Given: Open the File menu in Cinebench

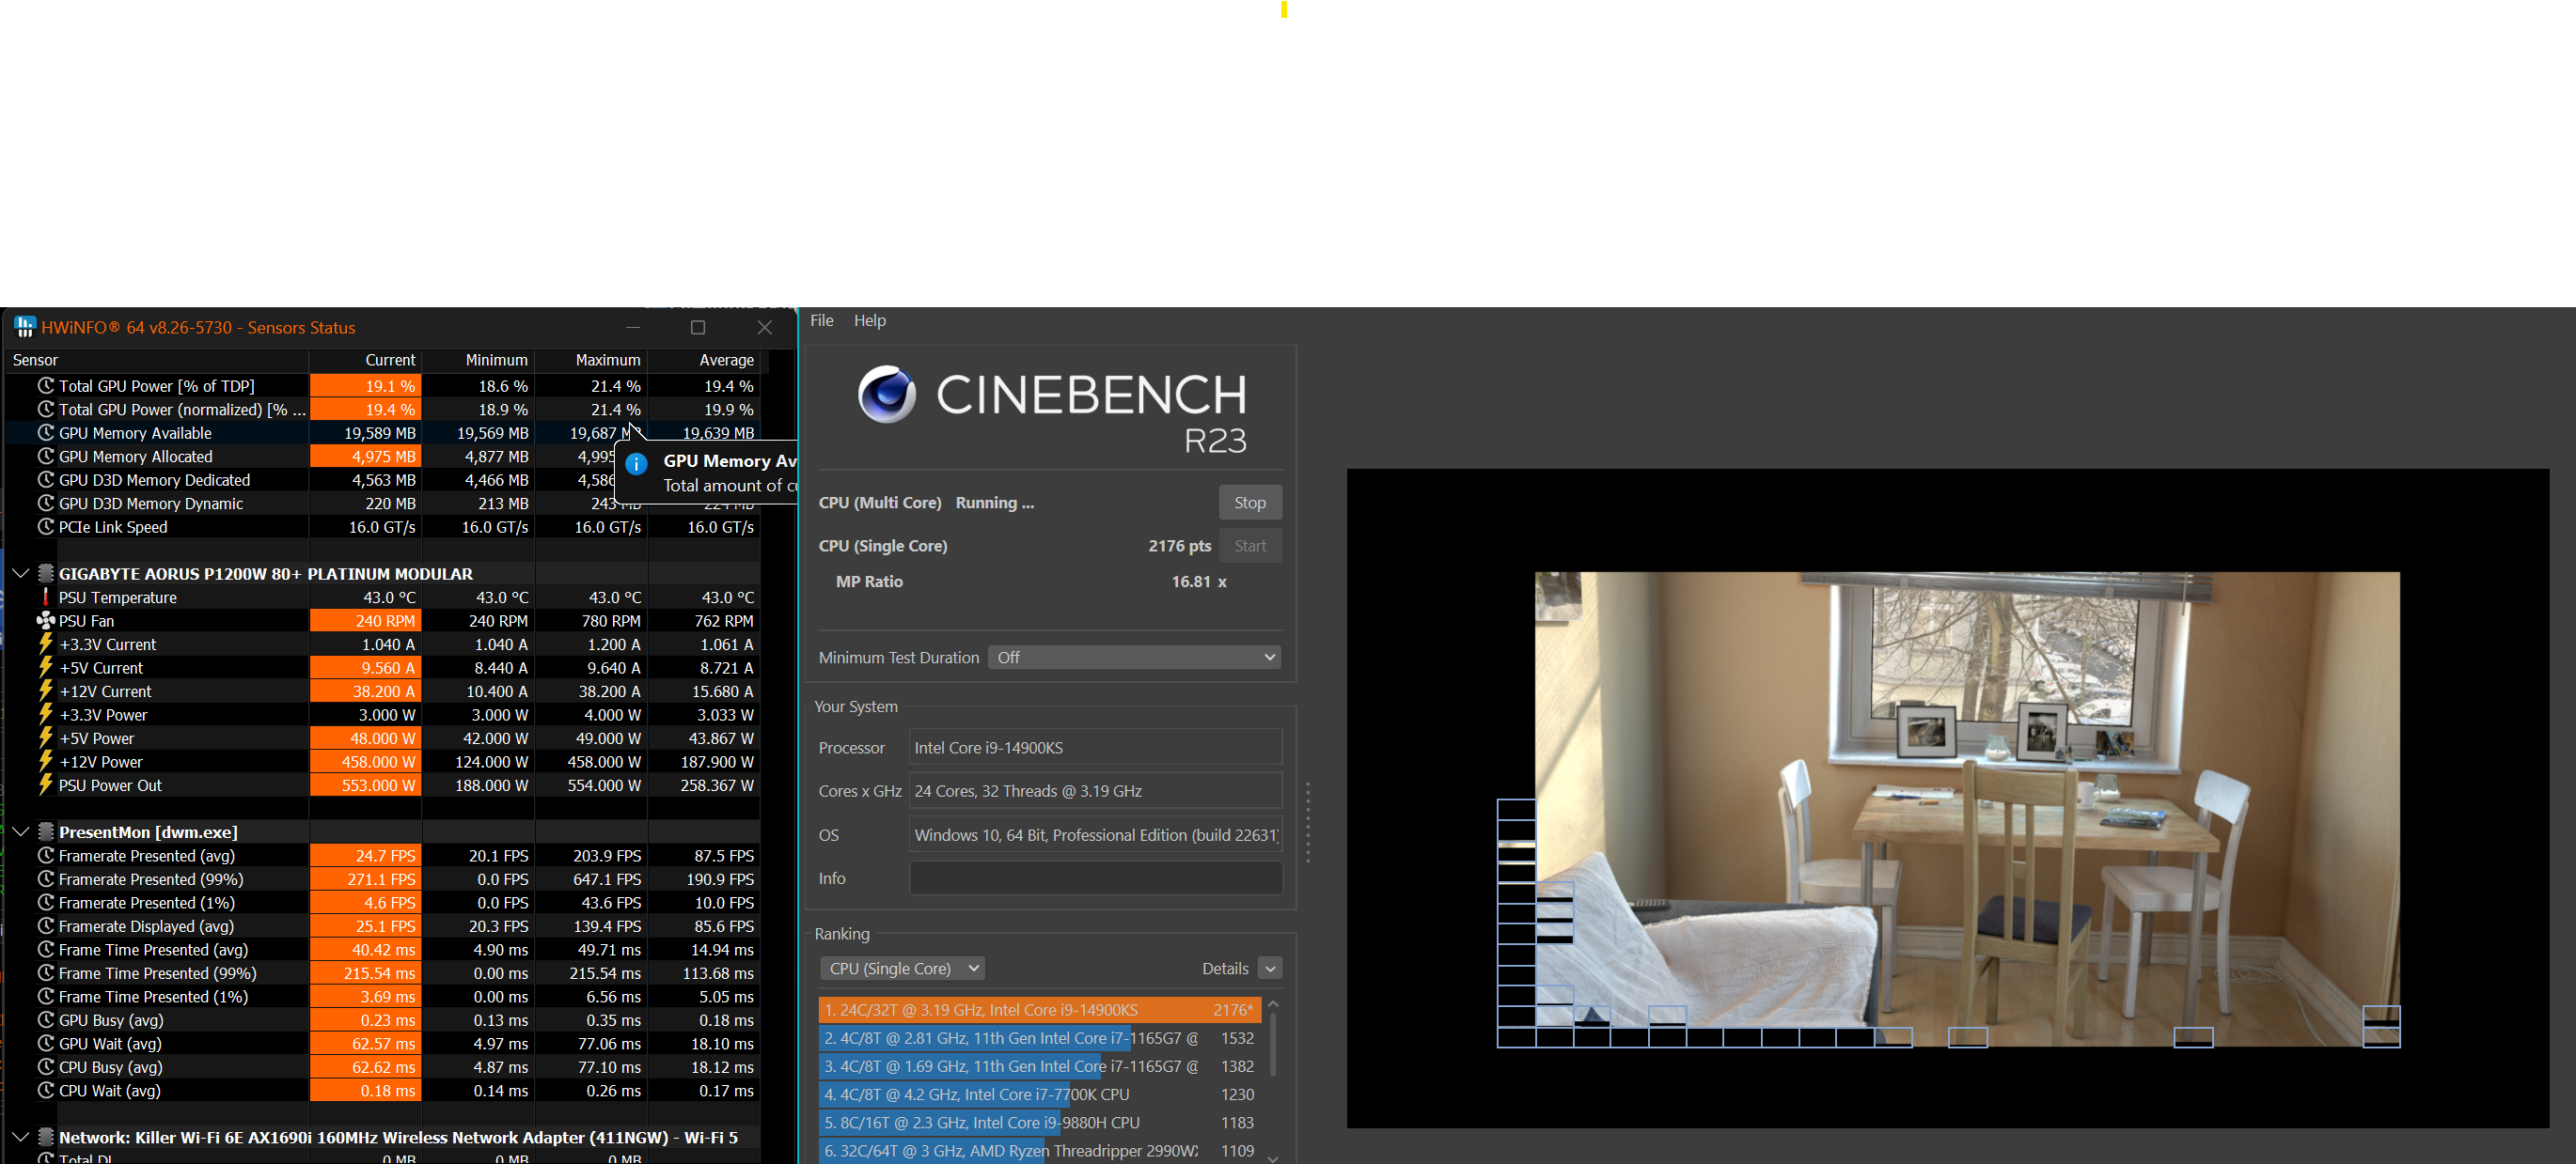Looking at the screenshot, I should 821,319.
